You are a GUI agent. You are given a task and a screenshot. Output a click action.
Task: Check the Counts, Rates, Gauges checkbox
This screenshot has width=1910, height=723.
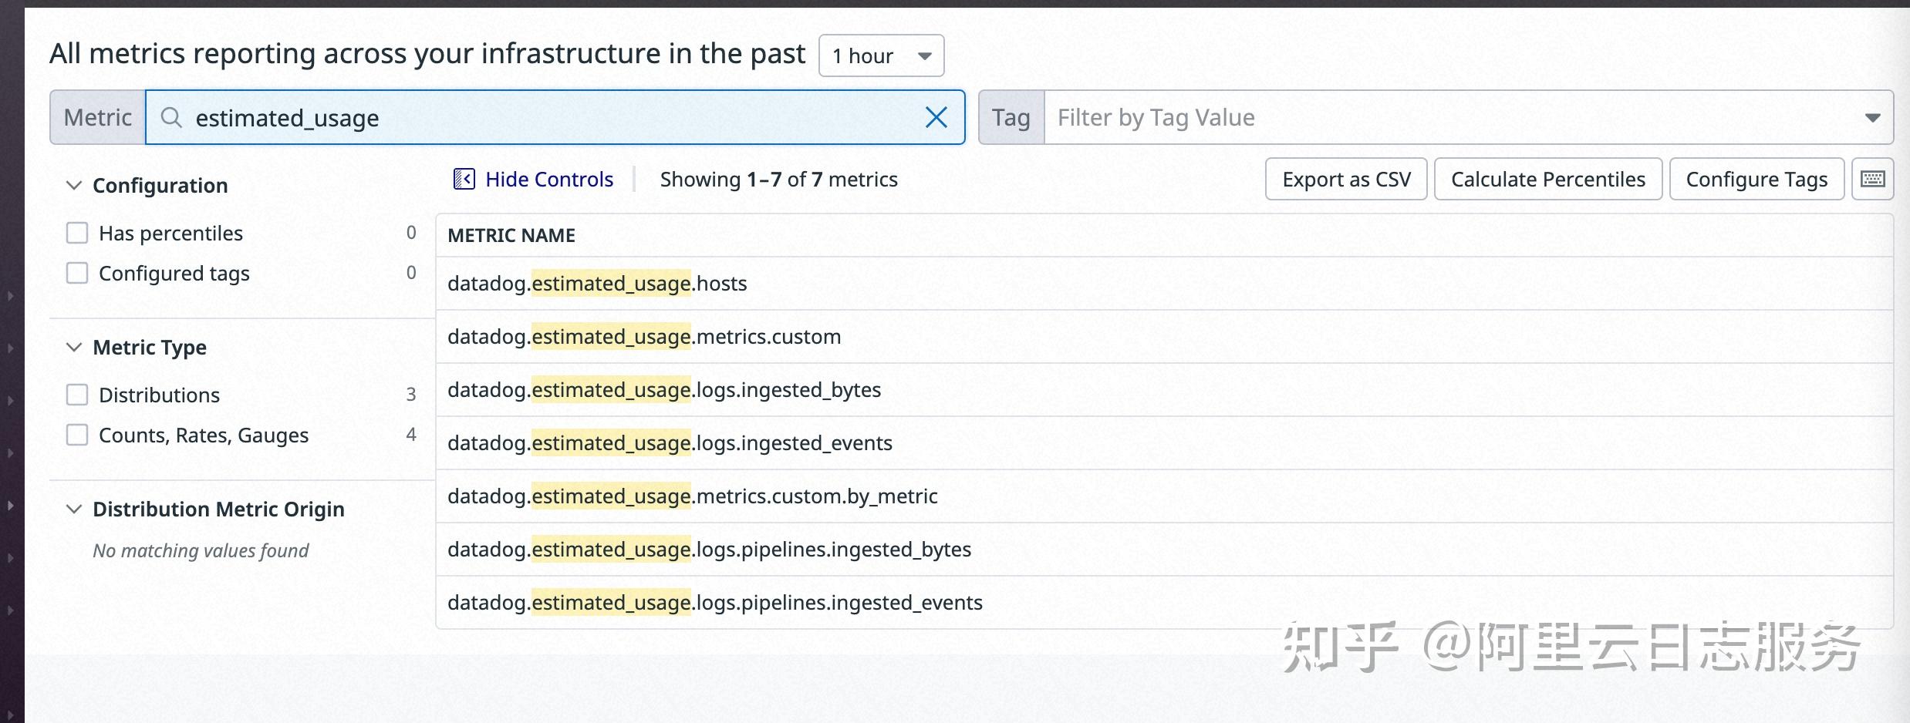[76, 434]
